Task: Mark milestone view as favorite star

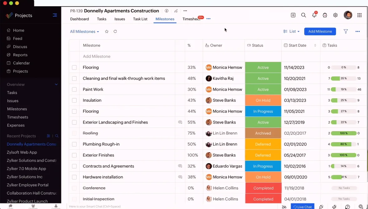Action: pyautogui.click(x=107, y=32)
